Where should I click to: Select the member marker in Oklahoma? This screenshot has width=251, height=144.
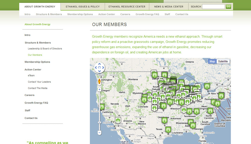click(164, 120)
